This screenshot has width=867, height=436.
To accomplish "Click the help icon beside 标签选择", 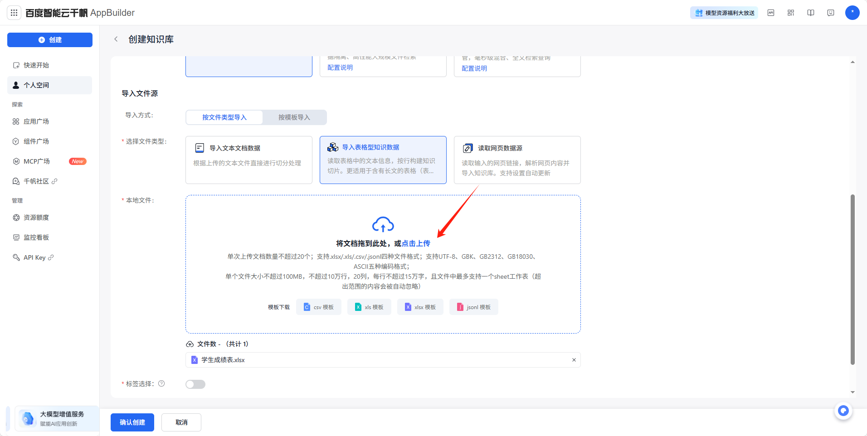I will pos(161,383).
